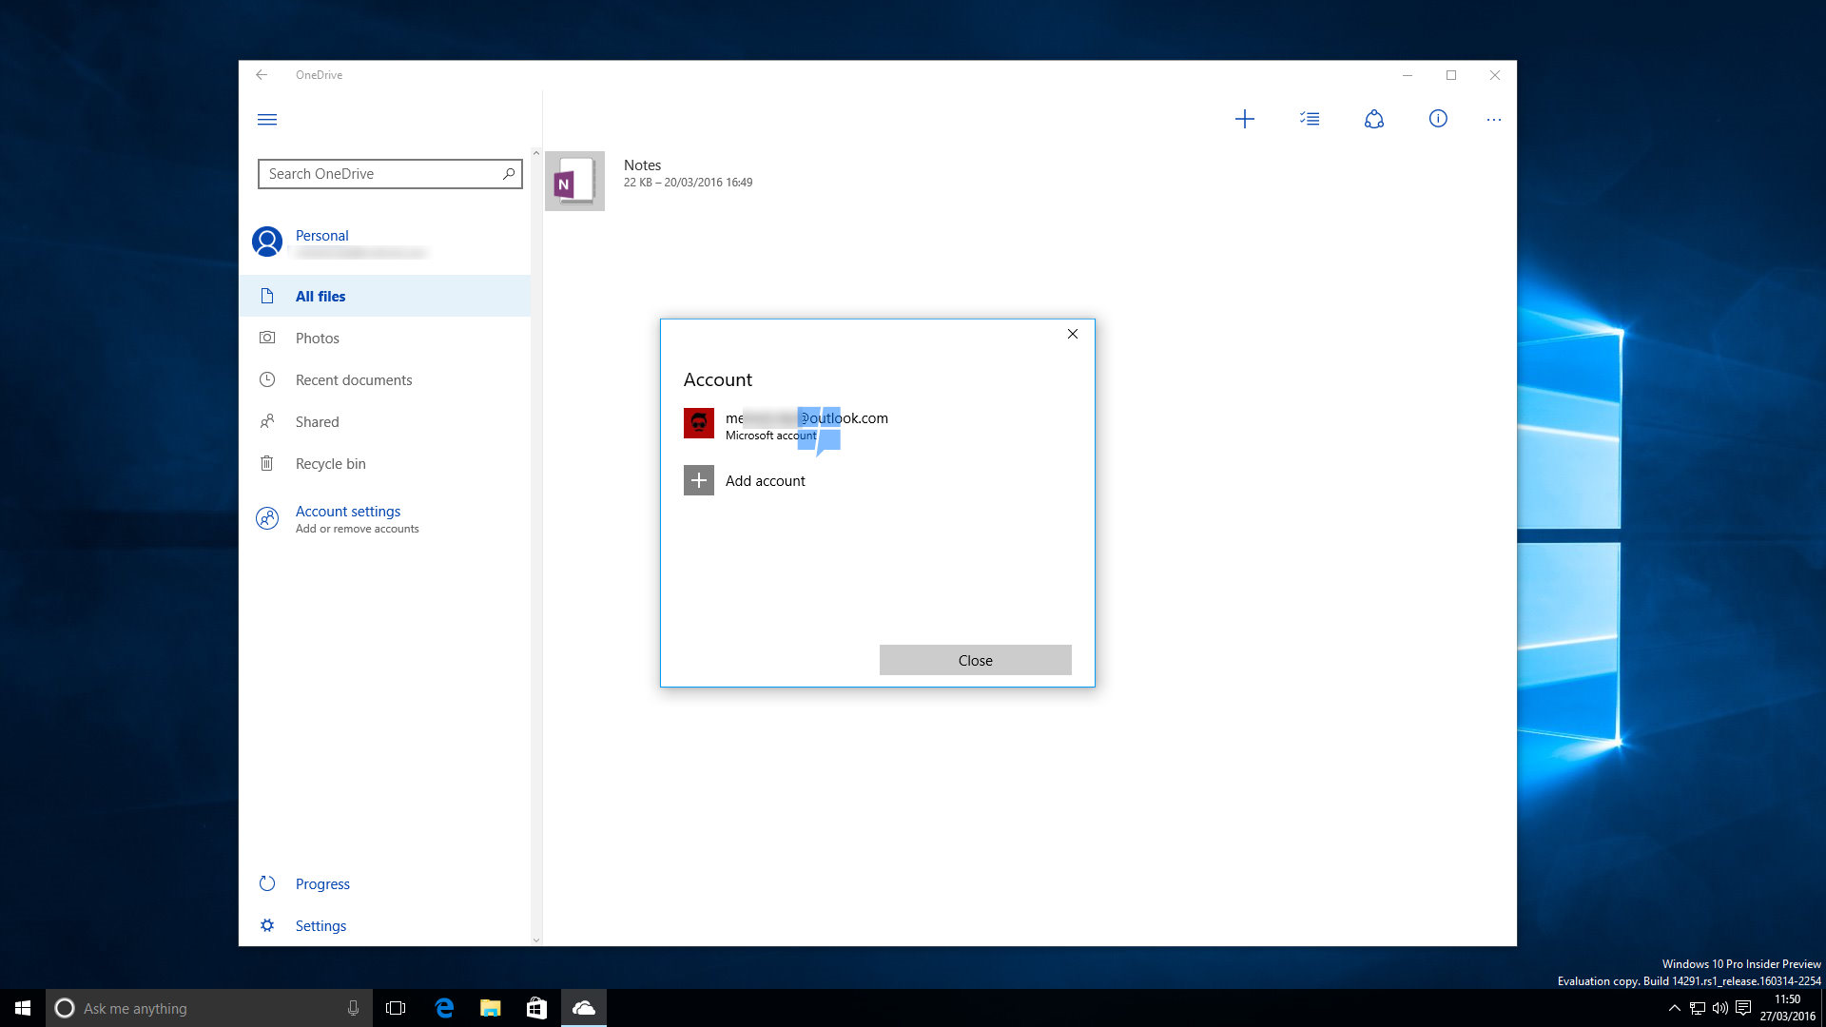1826x1027 pixels.
Task: Click the Notes OneNote thumbnail
Action: pyautogui.click(x=573, y=182)
